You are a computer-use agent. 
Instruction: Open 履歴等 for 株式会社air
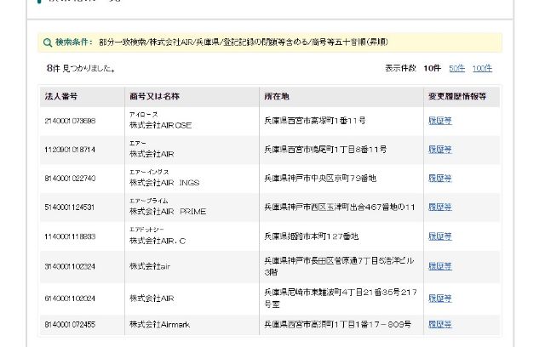click(x=440, y=266)
